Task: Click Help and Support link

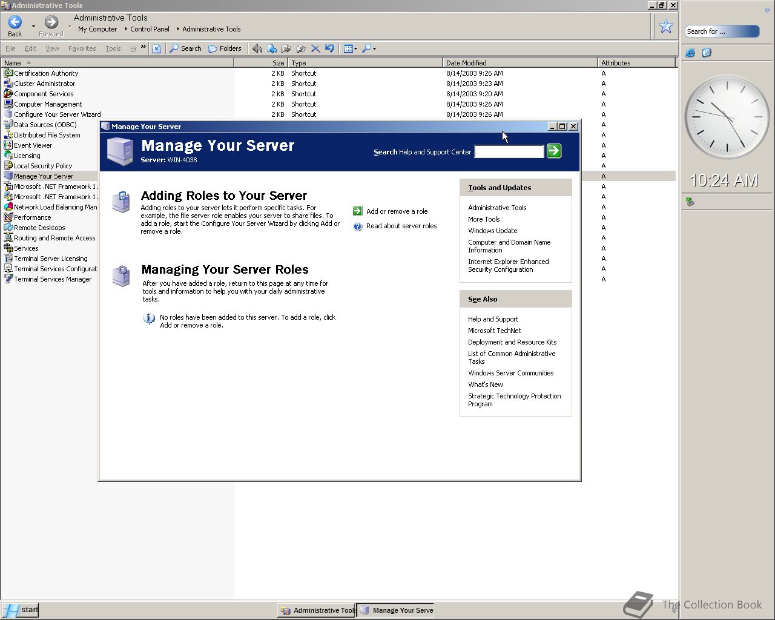Action: pos(493,319)
